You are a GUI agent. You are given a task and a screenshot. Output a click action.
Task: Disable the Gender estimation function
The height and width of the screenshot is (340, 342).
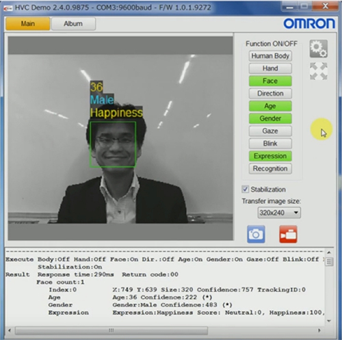point(270,118)
